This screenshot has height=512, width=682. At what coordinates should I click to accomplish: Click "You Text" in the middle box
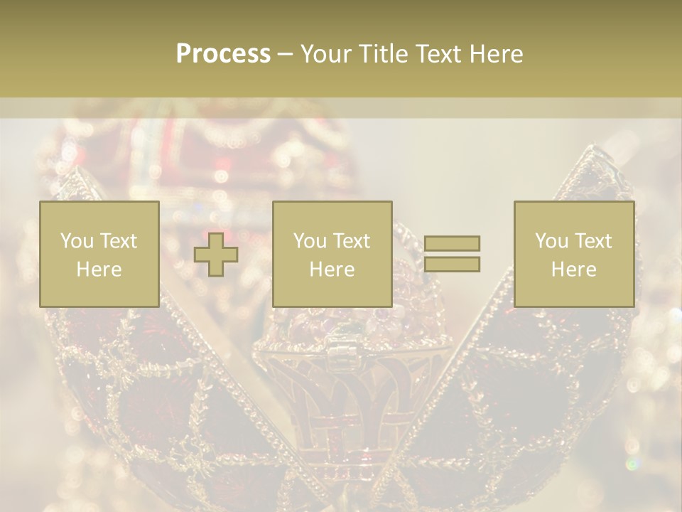[x=332, y=241]
